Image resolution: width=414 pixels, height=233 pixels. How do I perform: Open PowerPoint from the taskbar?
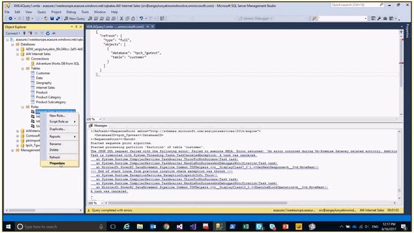point(285,227)
